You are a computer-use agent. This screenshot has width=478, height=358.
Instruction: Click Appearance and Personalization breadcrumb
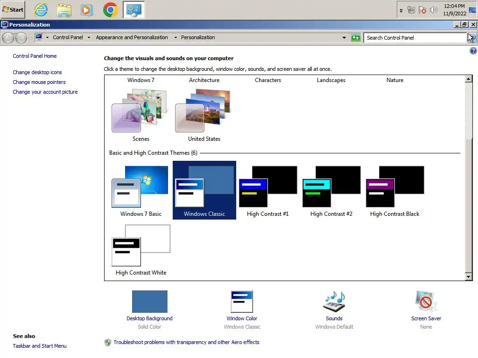tap(132, 37)
